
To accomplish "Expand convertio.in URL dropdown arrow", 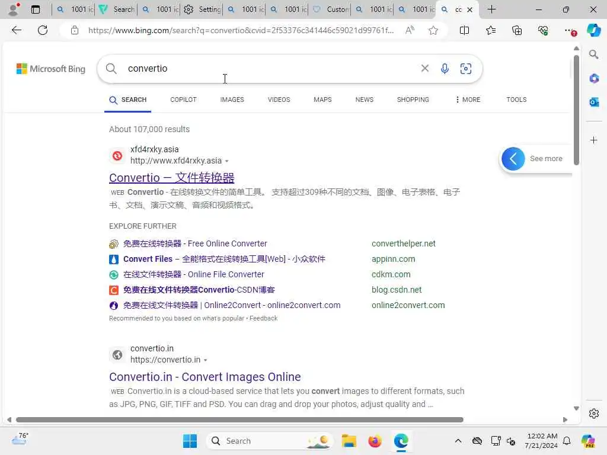I will tap(206, 360).
